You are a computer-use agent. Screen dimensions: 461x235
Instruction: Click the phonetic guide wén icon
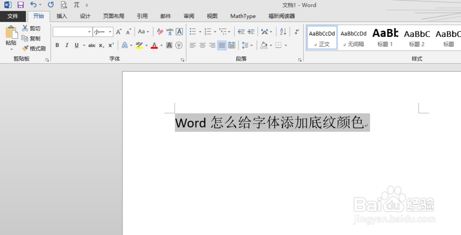pos(170,31)
